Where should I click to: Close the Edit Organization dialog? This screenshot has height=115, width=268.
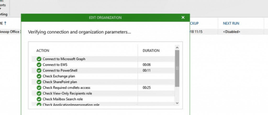183,18
